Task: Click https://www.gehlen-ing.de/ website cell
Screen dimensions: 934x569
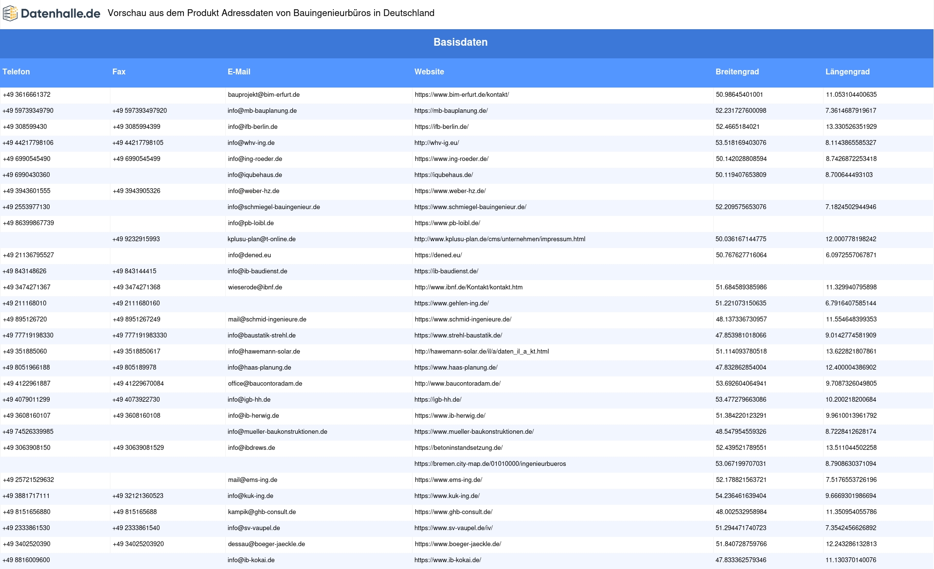Action: coord(451,303)
